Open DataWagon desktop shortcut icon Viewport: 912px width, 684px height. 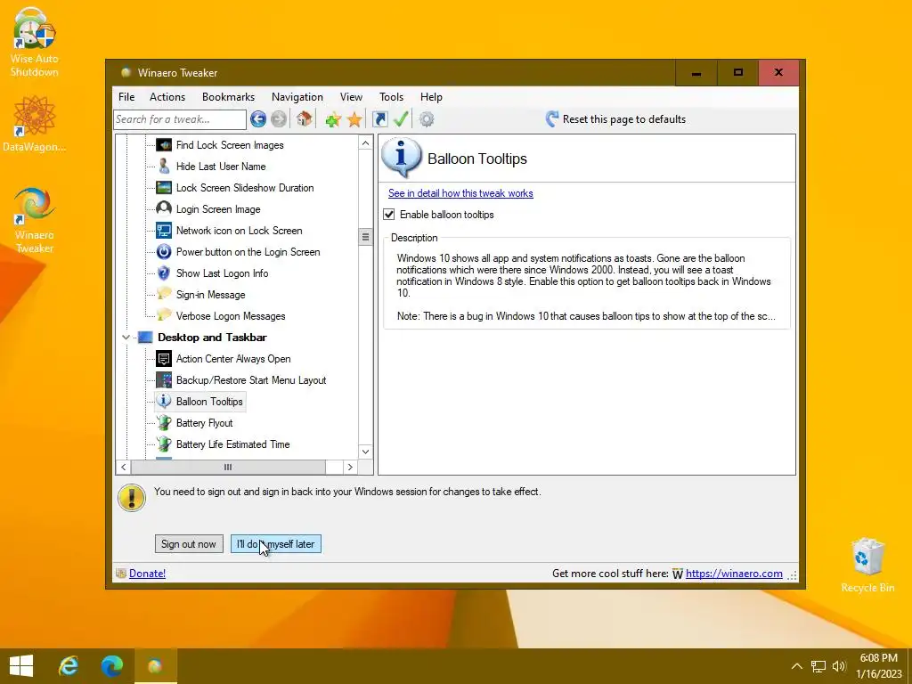(34, 125)
